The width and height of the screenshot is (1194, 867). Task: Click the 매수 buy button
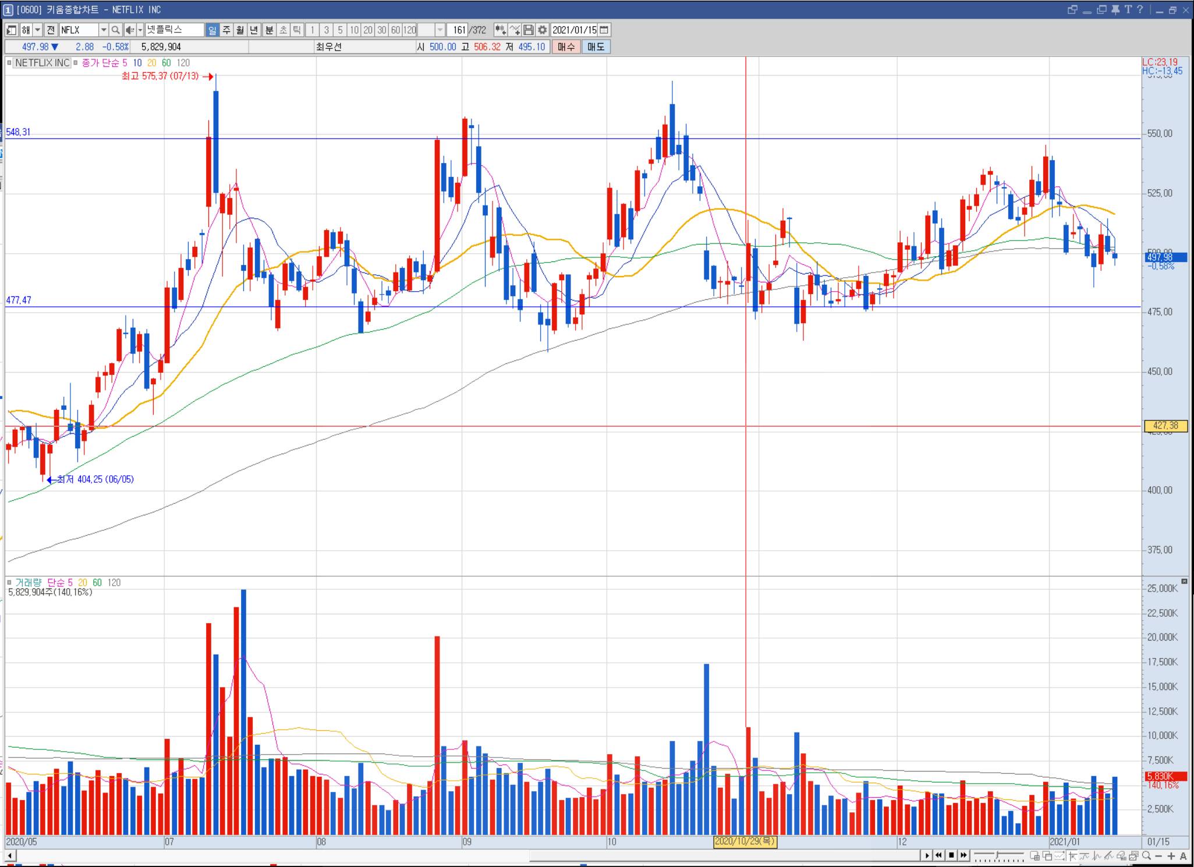[566, 47]
